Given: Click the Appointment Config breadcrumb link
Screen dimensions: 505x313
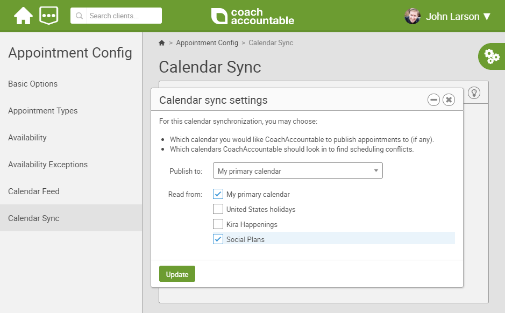Looking at the screenshot, I should click(207, 43).
